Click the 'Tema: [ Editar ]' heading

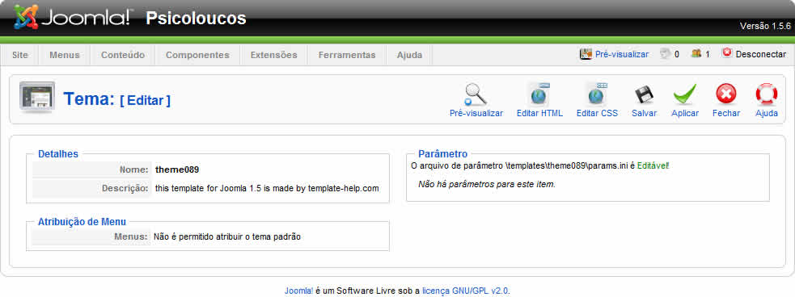[x=116, y=99]
